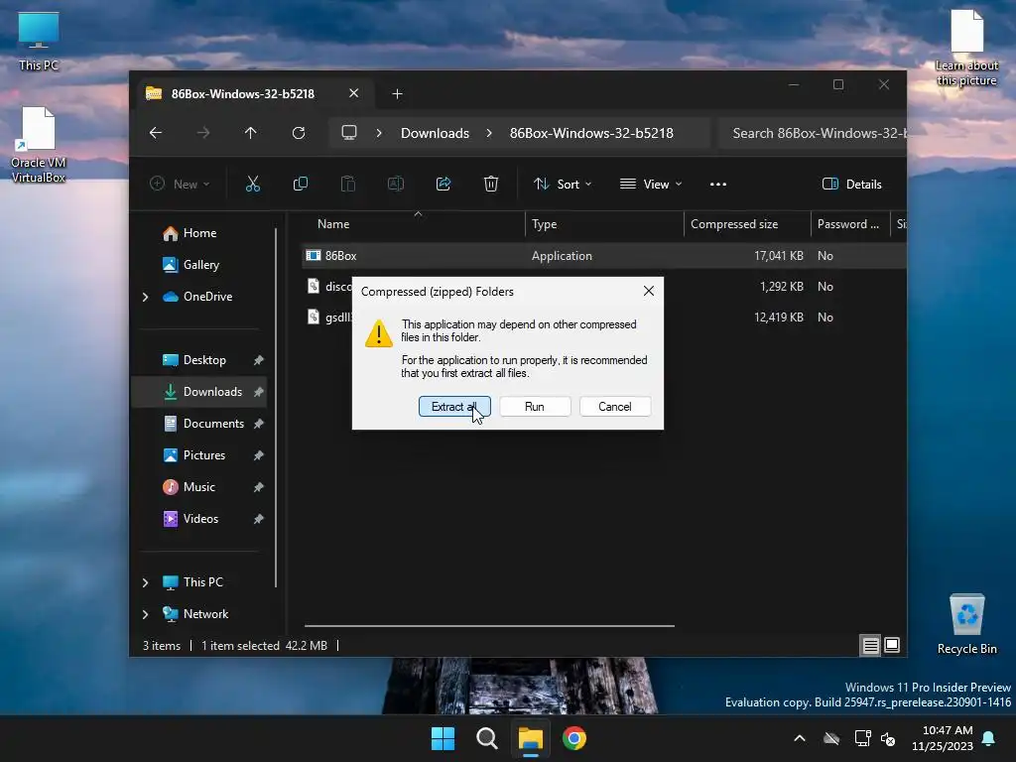Click the horizontal scrollbar in file list
This screenshot has height=762, width=1016.
pos(489,626)
